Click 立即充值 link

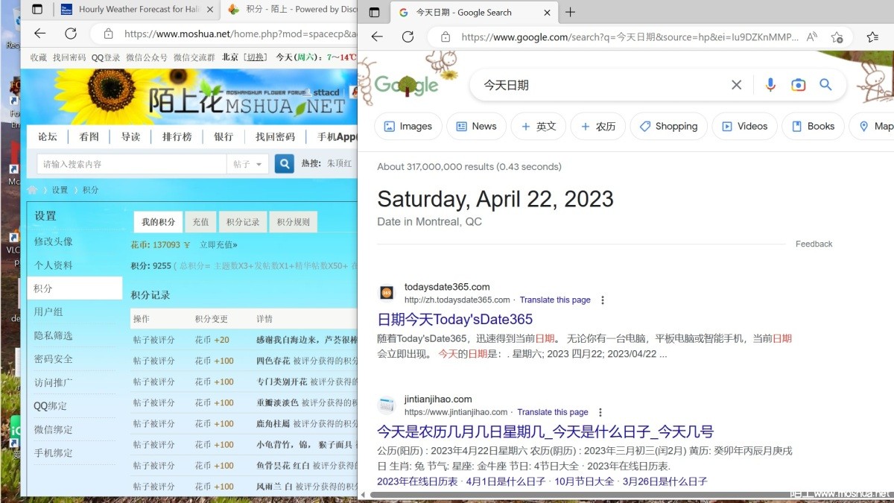tap(218, 245)
